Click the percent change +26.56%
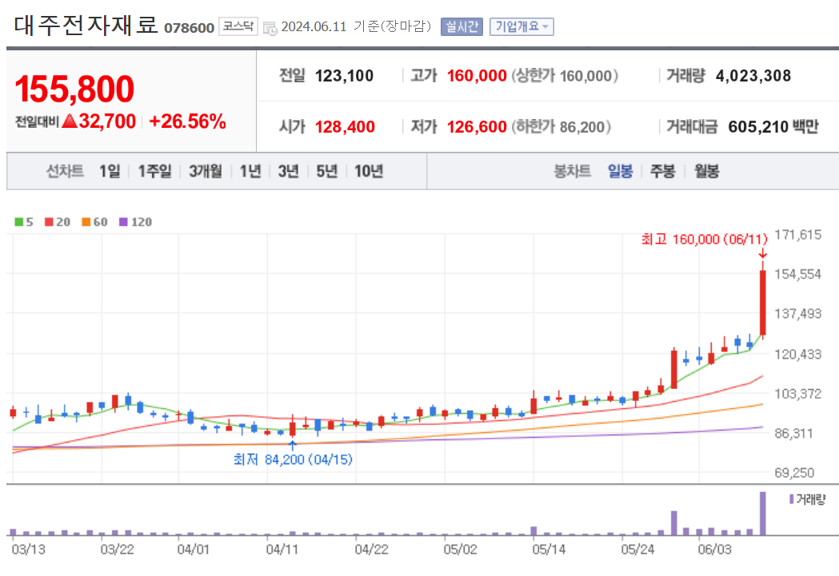Image resolution: width=839 pixels, height=576 pixels. click(187, 121)
